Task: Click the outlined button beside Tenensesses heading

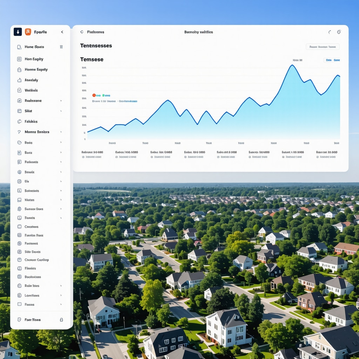Action: (323, 47)
